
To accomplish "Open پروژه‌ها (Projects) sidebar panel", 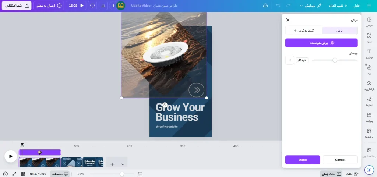I will [x=369, y=117].
